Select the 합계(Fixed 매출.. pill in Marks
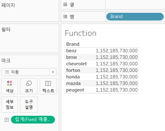 (33, 119)
